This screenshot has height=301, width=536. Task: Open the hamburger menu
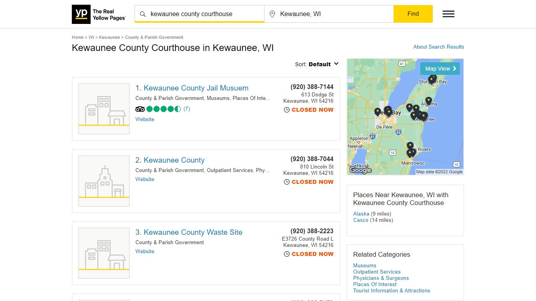[x=448, y=14]
